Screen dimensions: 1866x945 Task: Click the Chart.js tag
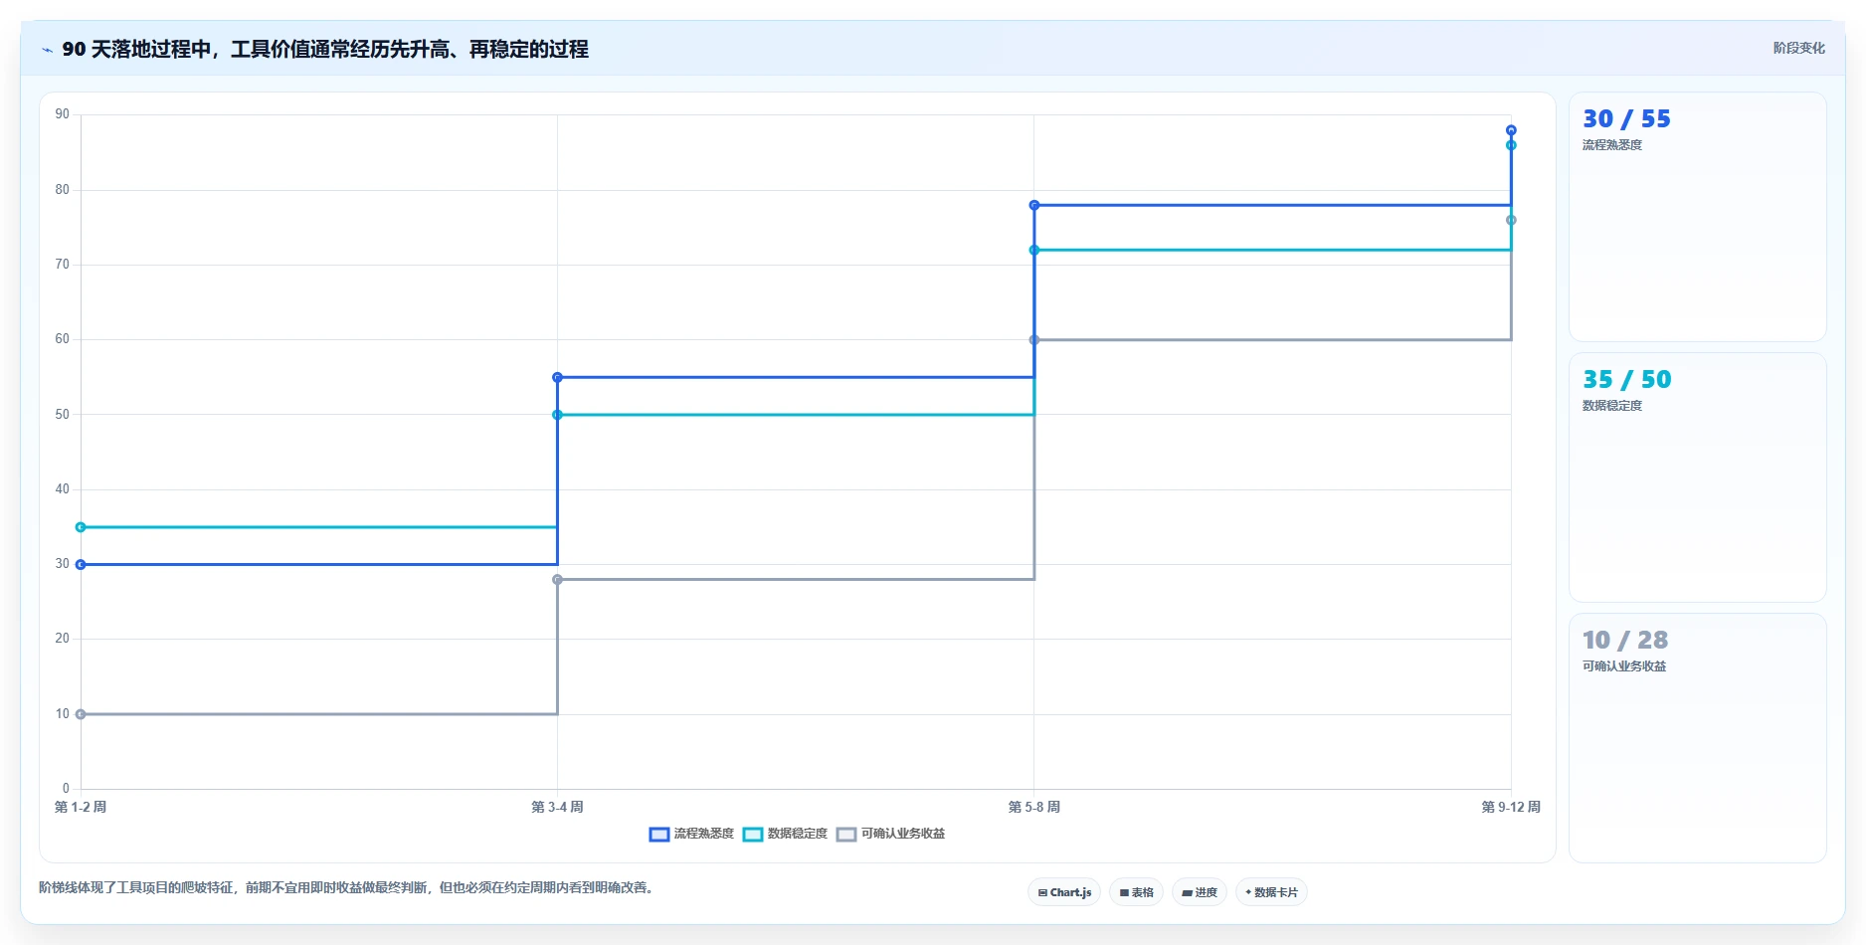tap(1064, 892)
